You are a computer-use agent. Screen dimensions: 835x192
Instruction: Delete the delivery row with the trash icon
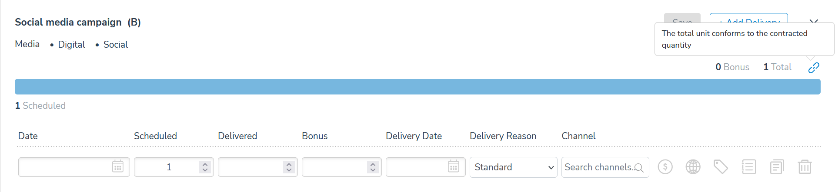pos(805,167)
